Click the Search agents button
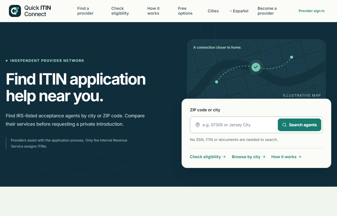This screenshot has height=216, width=337. (x=299, y=125)
